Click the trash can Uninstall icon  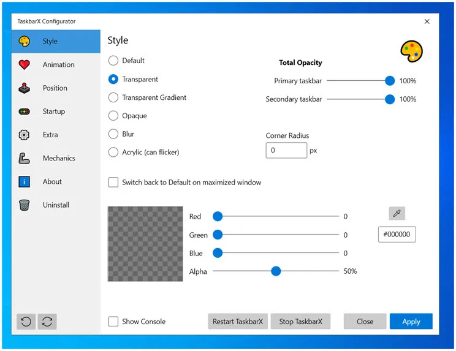point(24,205)
